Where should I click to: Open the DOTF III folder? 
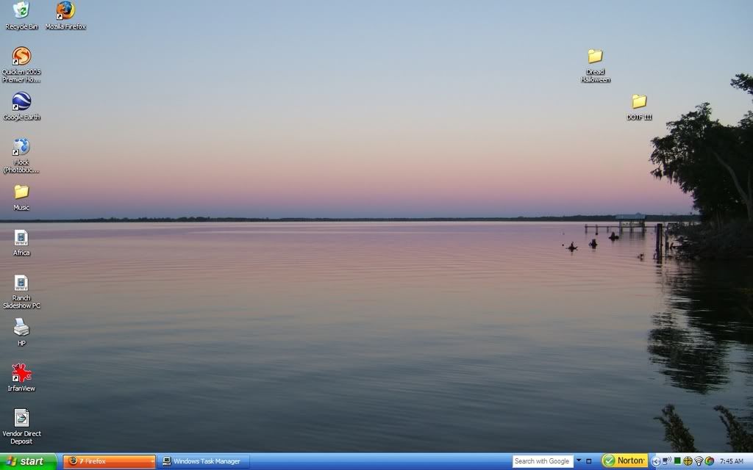coord(638,99)
